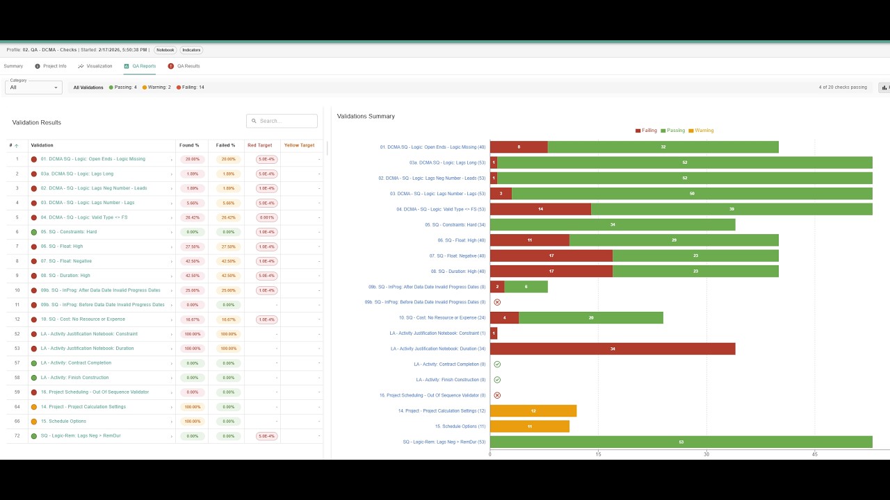The height and width of the screenshot is (500, 890).
Task: Click the green status dot for Finish Construction row
Action: click(x=34, y=378)
